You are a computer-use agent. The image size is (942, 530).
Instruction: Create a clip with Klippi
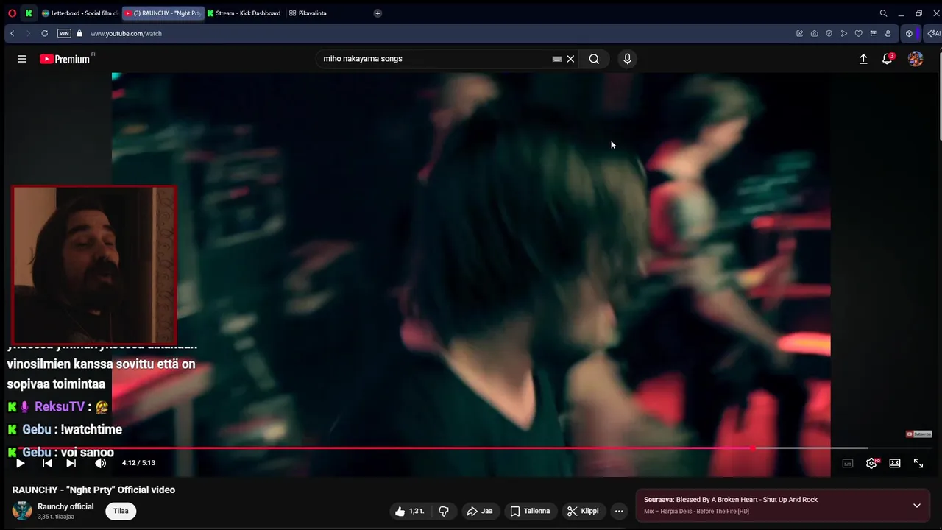tap(583, 511)
